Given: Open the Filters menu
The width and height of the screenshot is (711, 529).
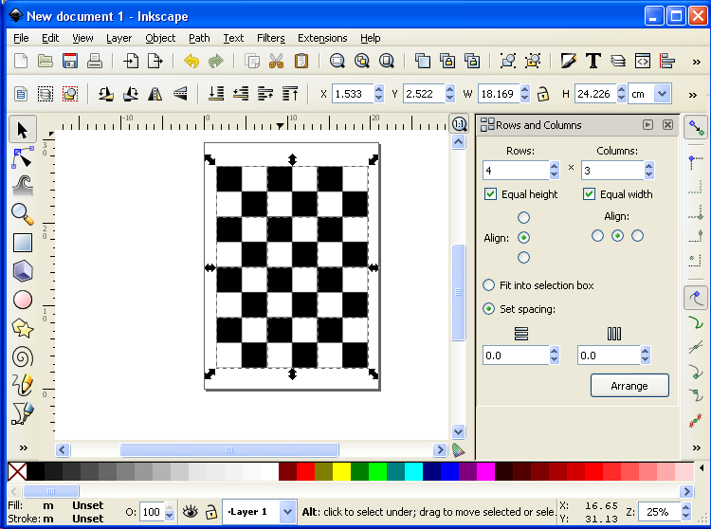Looking at the screenshot, I should click(271, 38).
